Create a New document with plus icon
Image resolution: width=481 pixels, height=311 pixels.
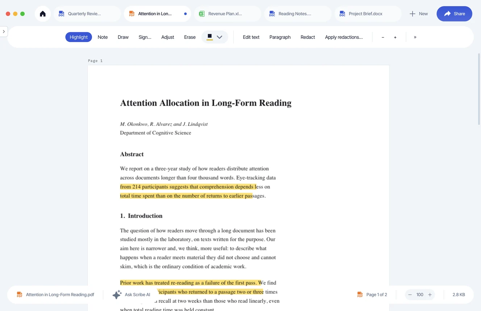point(418,14)
